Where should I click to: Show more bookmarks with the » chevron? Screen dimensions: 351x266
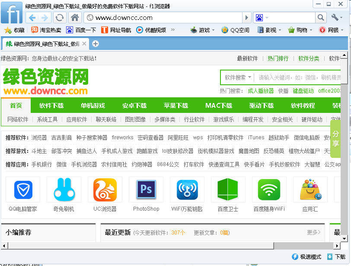pyautogui.click(x=173, y=30)
